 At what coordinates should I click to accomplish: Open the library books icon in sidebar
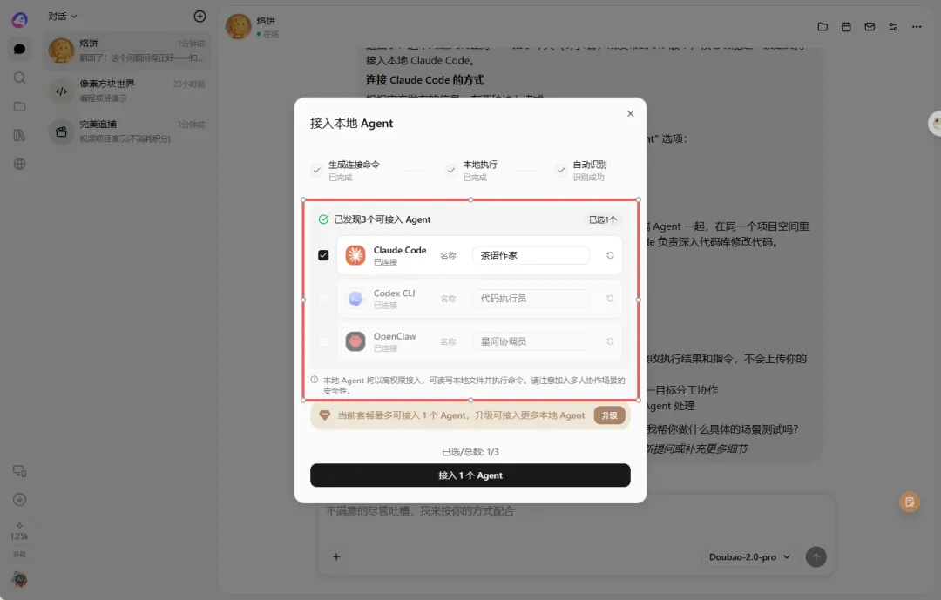[x=19, y=135]
